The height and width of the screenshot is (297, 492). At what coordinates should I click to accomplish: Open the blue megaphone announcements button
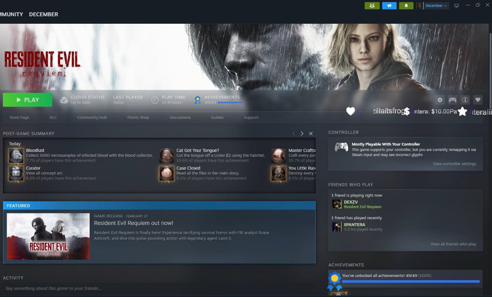pyautogui.click(x=389, y=6)
